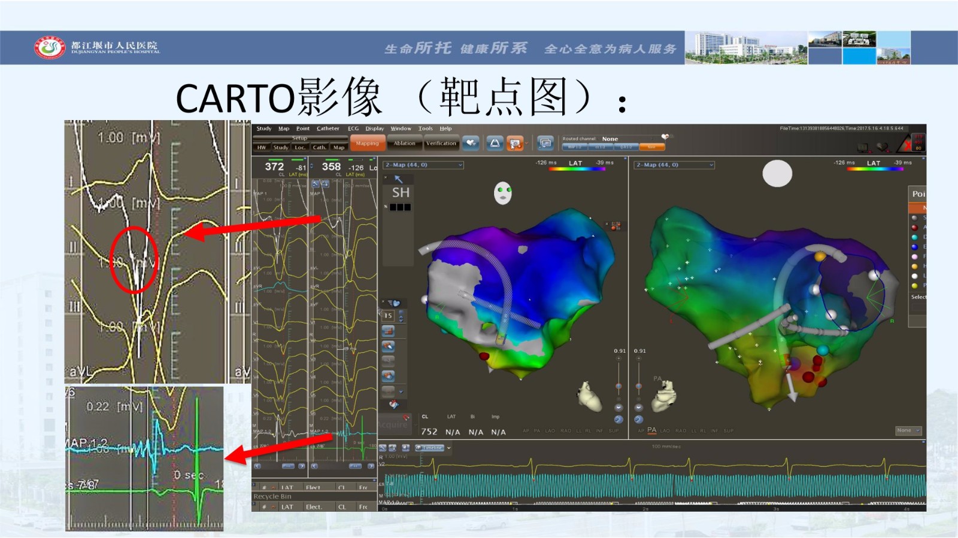The height and width of the screenshot is (538, 958).
Task: Click the plus above left zoom slider
Action: click(x=619, y=359)
